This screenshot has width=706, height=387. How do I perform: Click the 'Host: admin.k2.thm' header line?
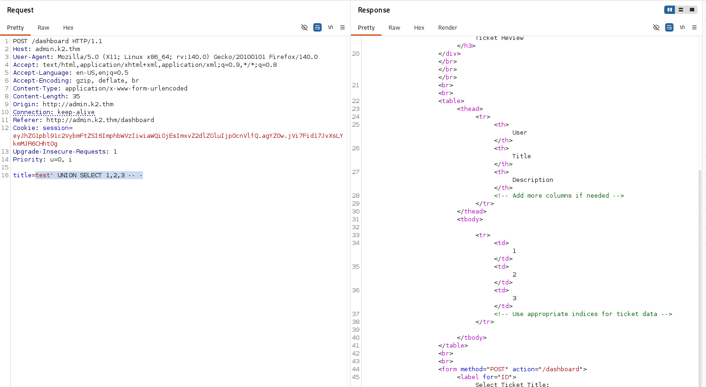click(46, 49)
